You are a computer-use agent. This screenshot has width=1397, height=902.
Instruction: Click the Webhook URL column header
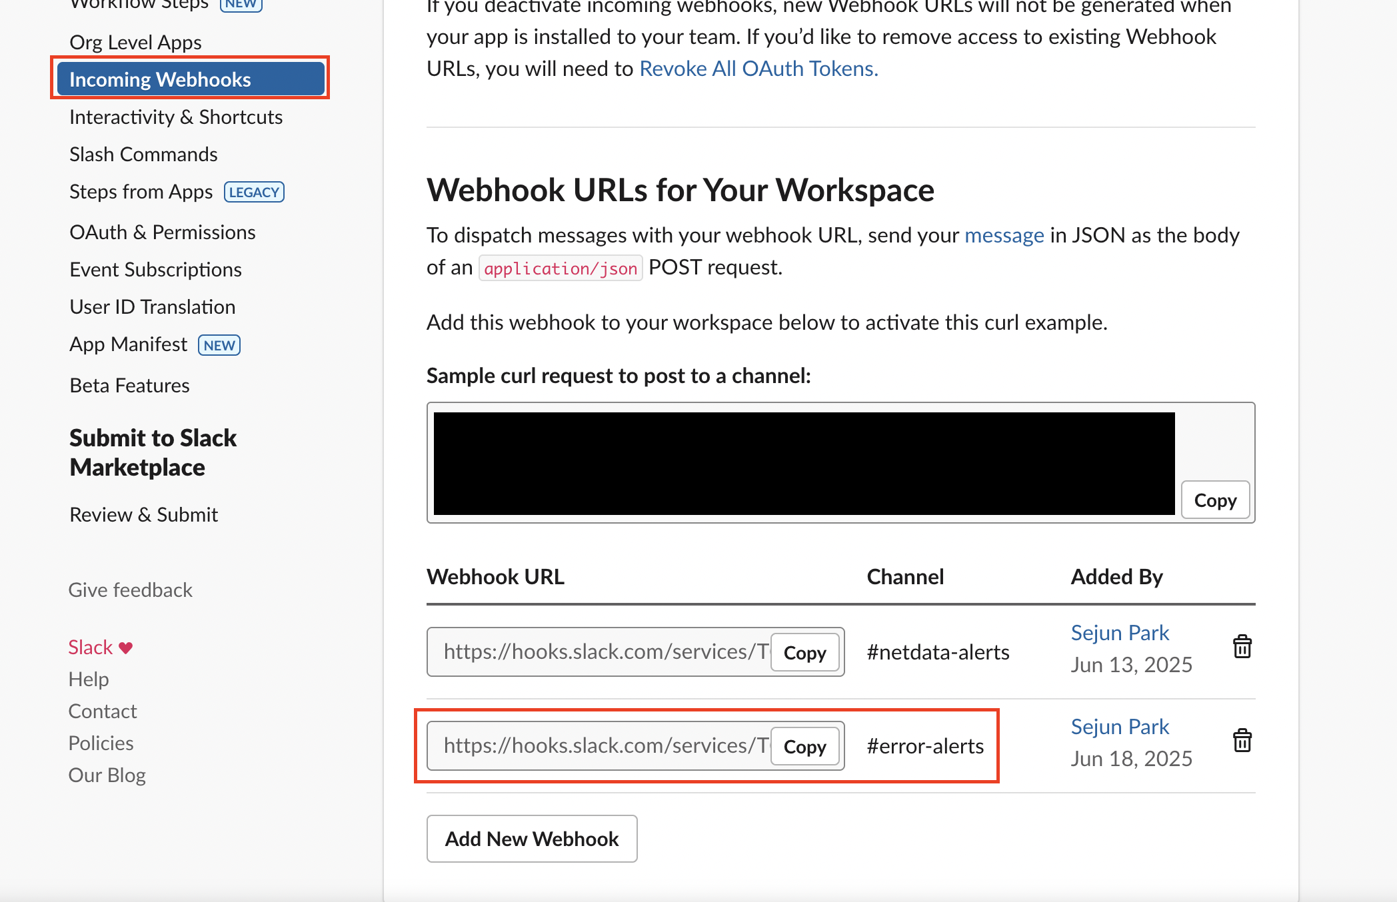tap(495, 576)
